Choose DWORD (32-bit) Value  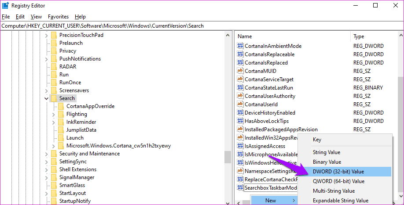pos(345,172)
